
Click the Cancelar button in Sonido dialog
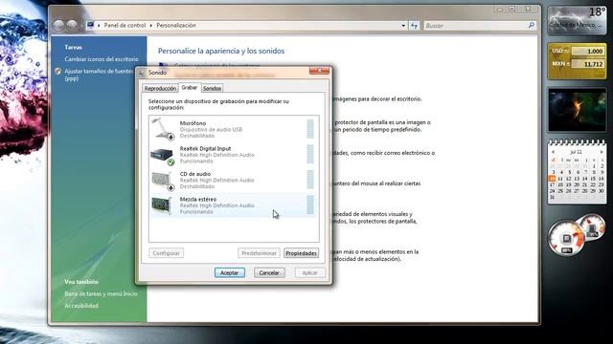pos(269,272)
